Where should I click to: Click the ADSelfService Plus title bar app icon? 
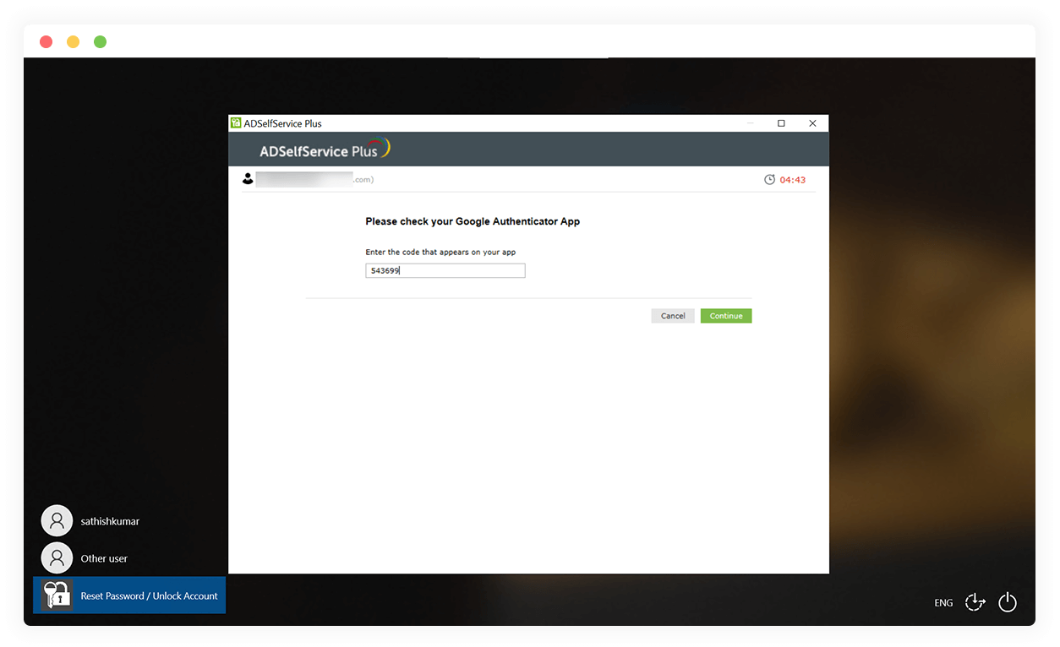(236, 123)
